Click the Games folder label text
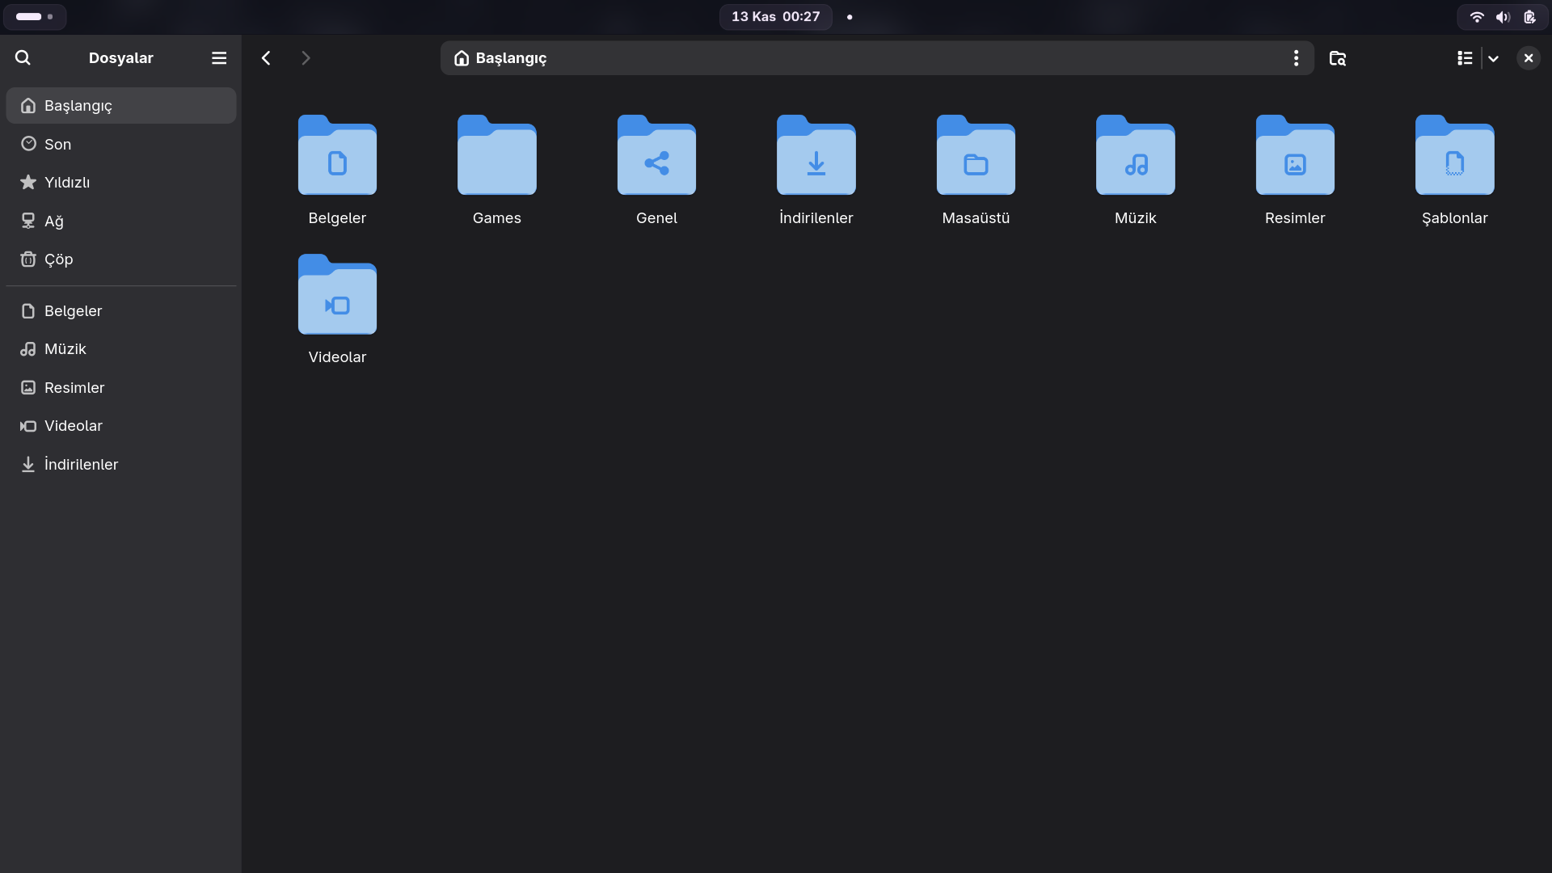1552x873 pixels. [x=496, y=218]
